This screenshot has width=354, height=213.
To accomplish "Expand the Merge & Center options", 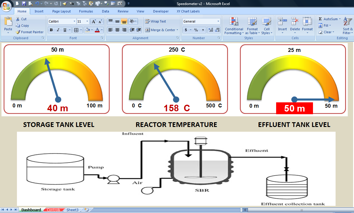I will tap(177, 30).
